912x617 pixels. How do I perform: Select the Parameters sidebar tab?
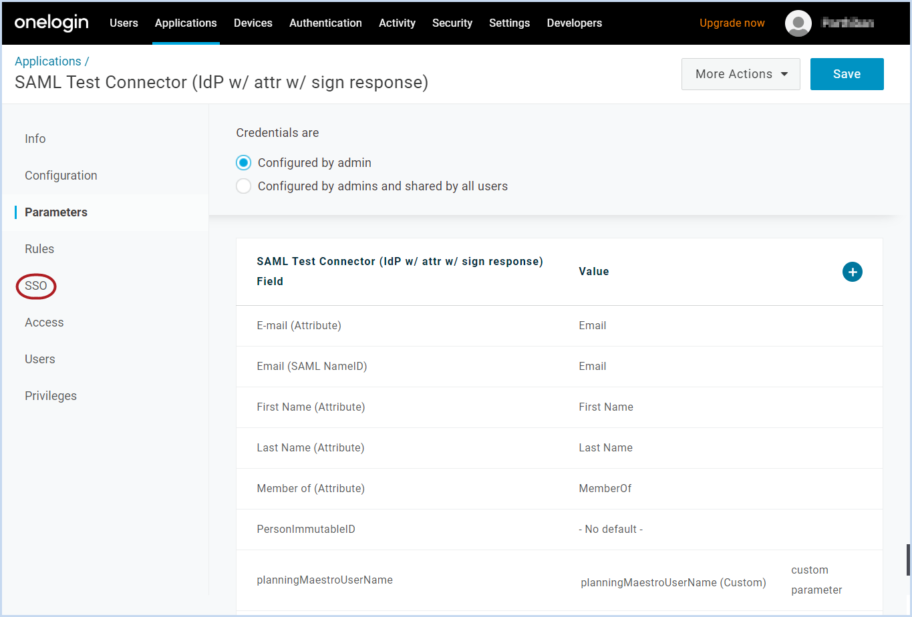56,212
